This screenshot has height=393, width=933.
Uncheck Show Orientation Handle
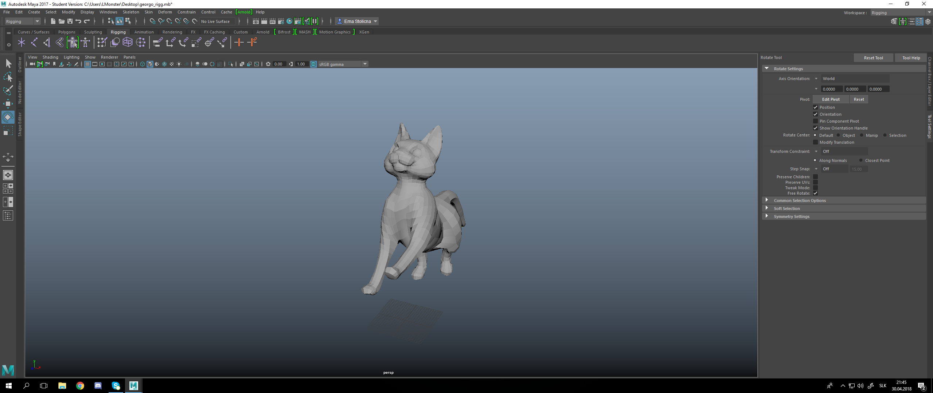815,128
